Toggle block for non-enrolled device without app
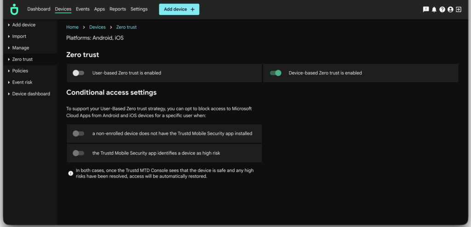Viewport: 471px width, 227px height. pos(79,133)
